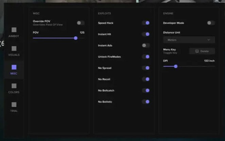Screen dimensions: 225x141
Task: Enable the Instant Ads toggle
Action: [x=145, y=45]
